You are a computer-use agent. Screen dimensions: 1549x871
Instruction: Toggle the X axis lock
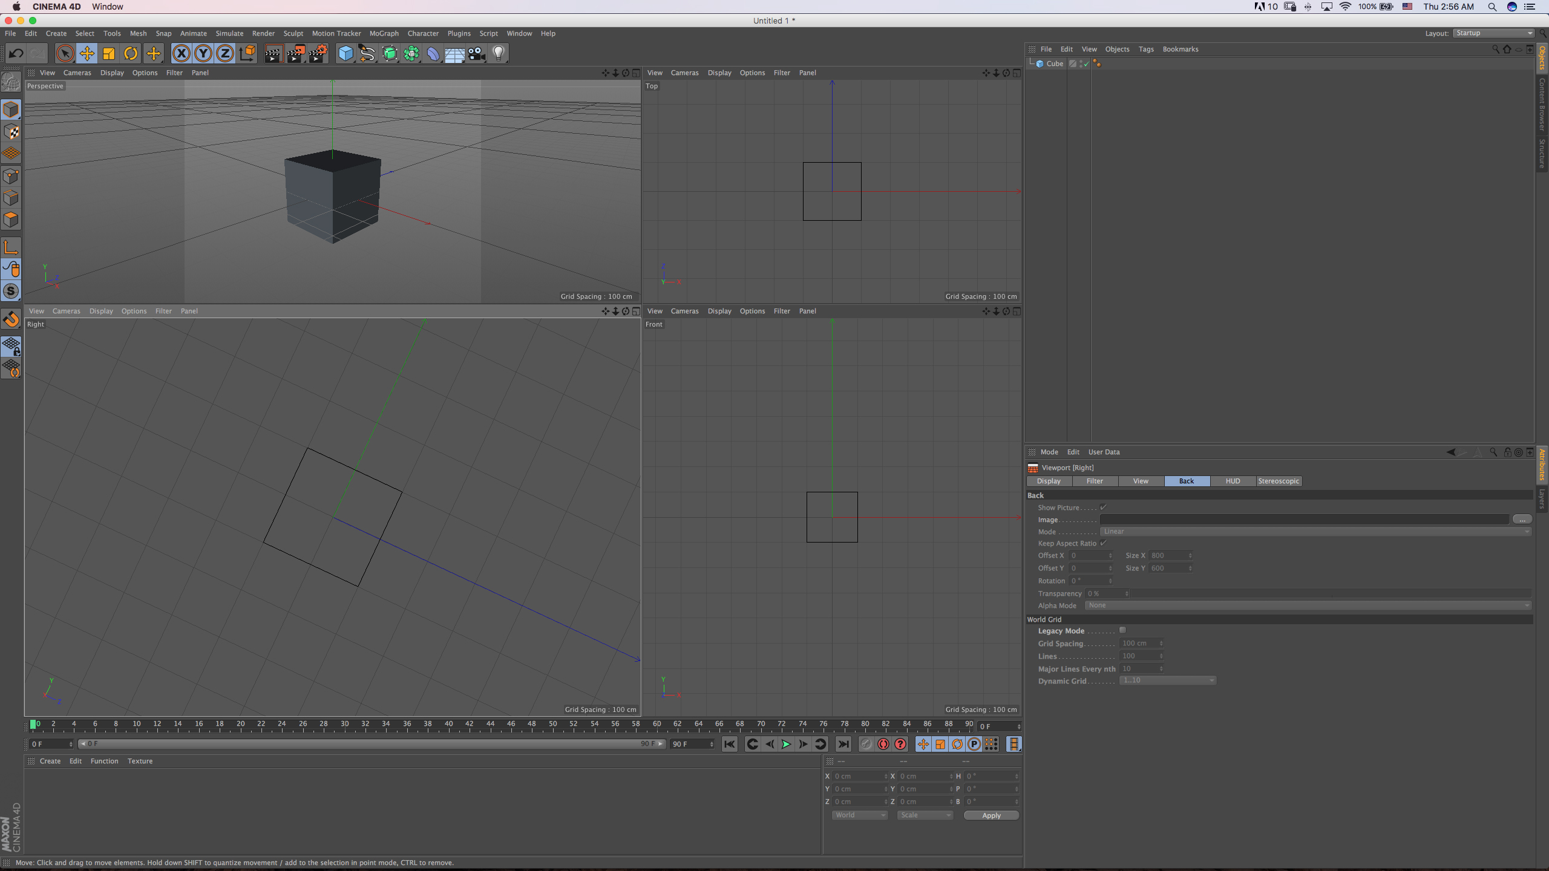(x=181, y=53)
